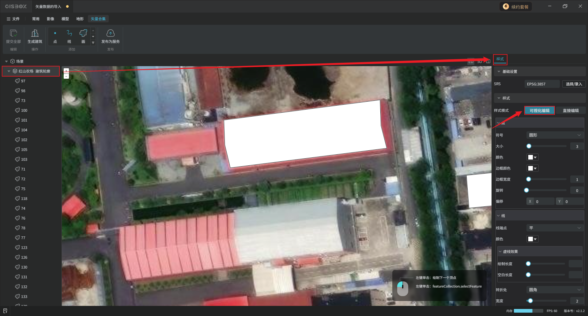Select polygon feature 105 in the tree

24,150
